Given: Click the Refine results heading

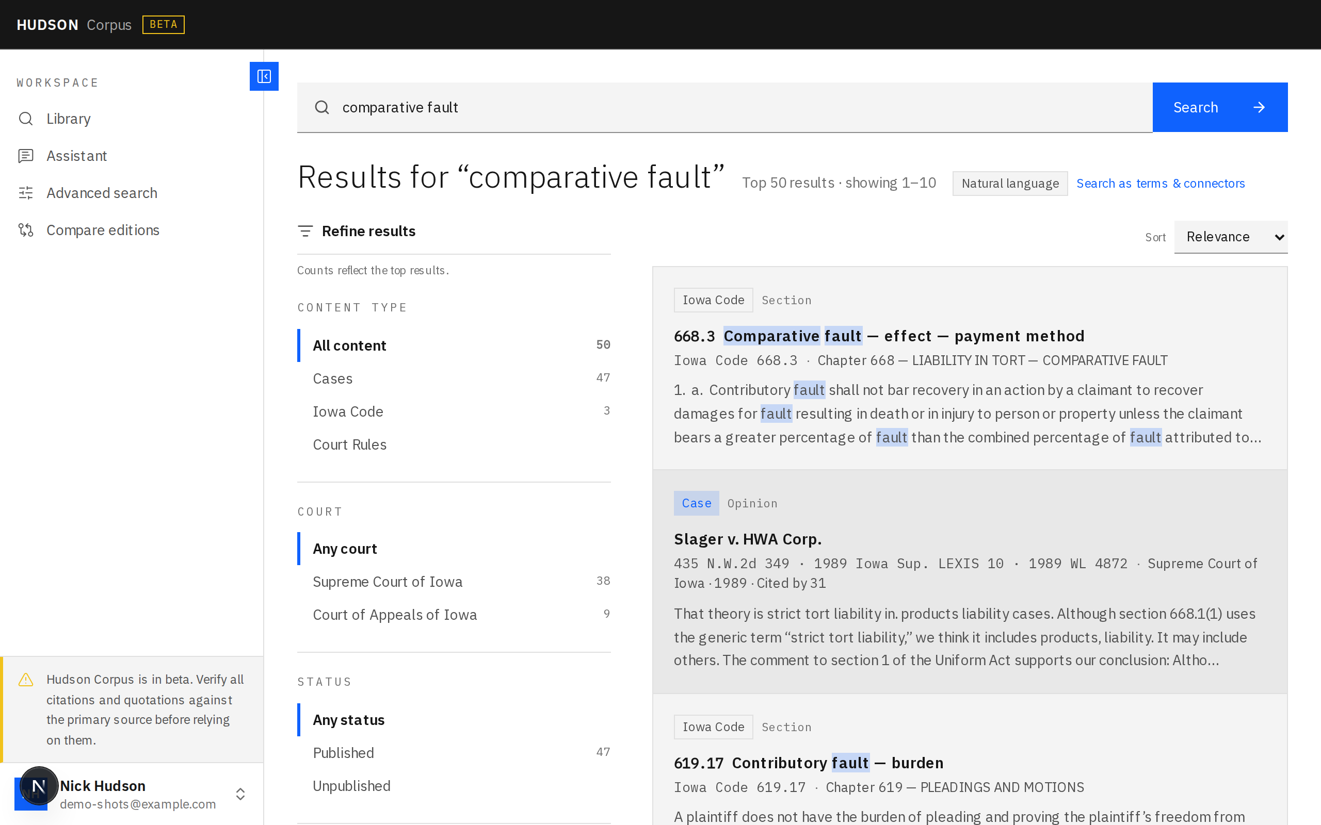Looking at the screenshot, I should (x=368, y=231).
